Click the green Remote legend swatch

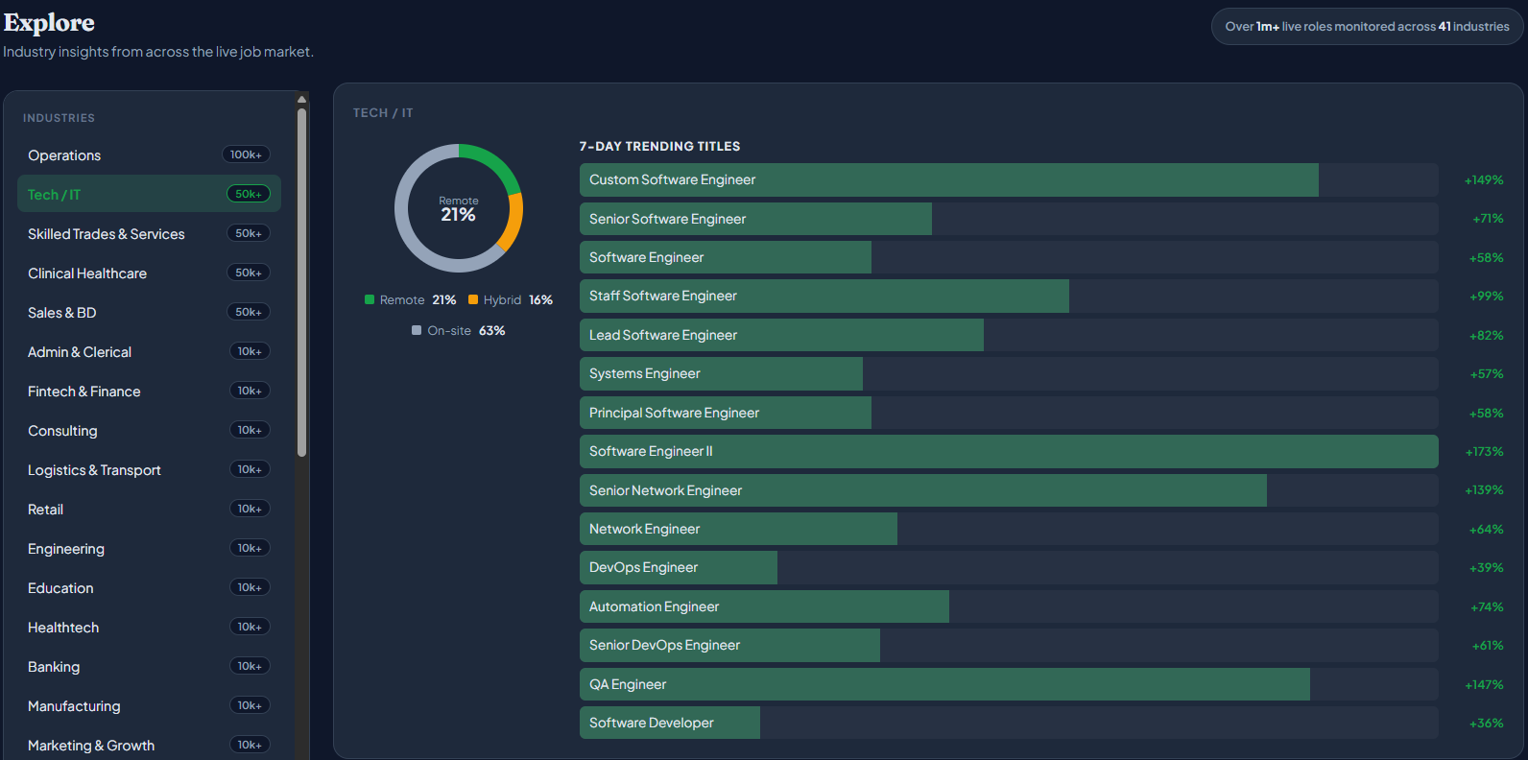[370, 299]
